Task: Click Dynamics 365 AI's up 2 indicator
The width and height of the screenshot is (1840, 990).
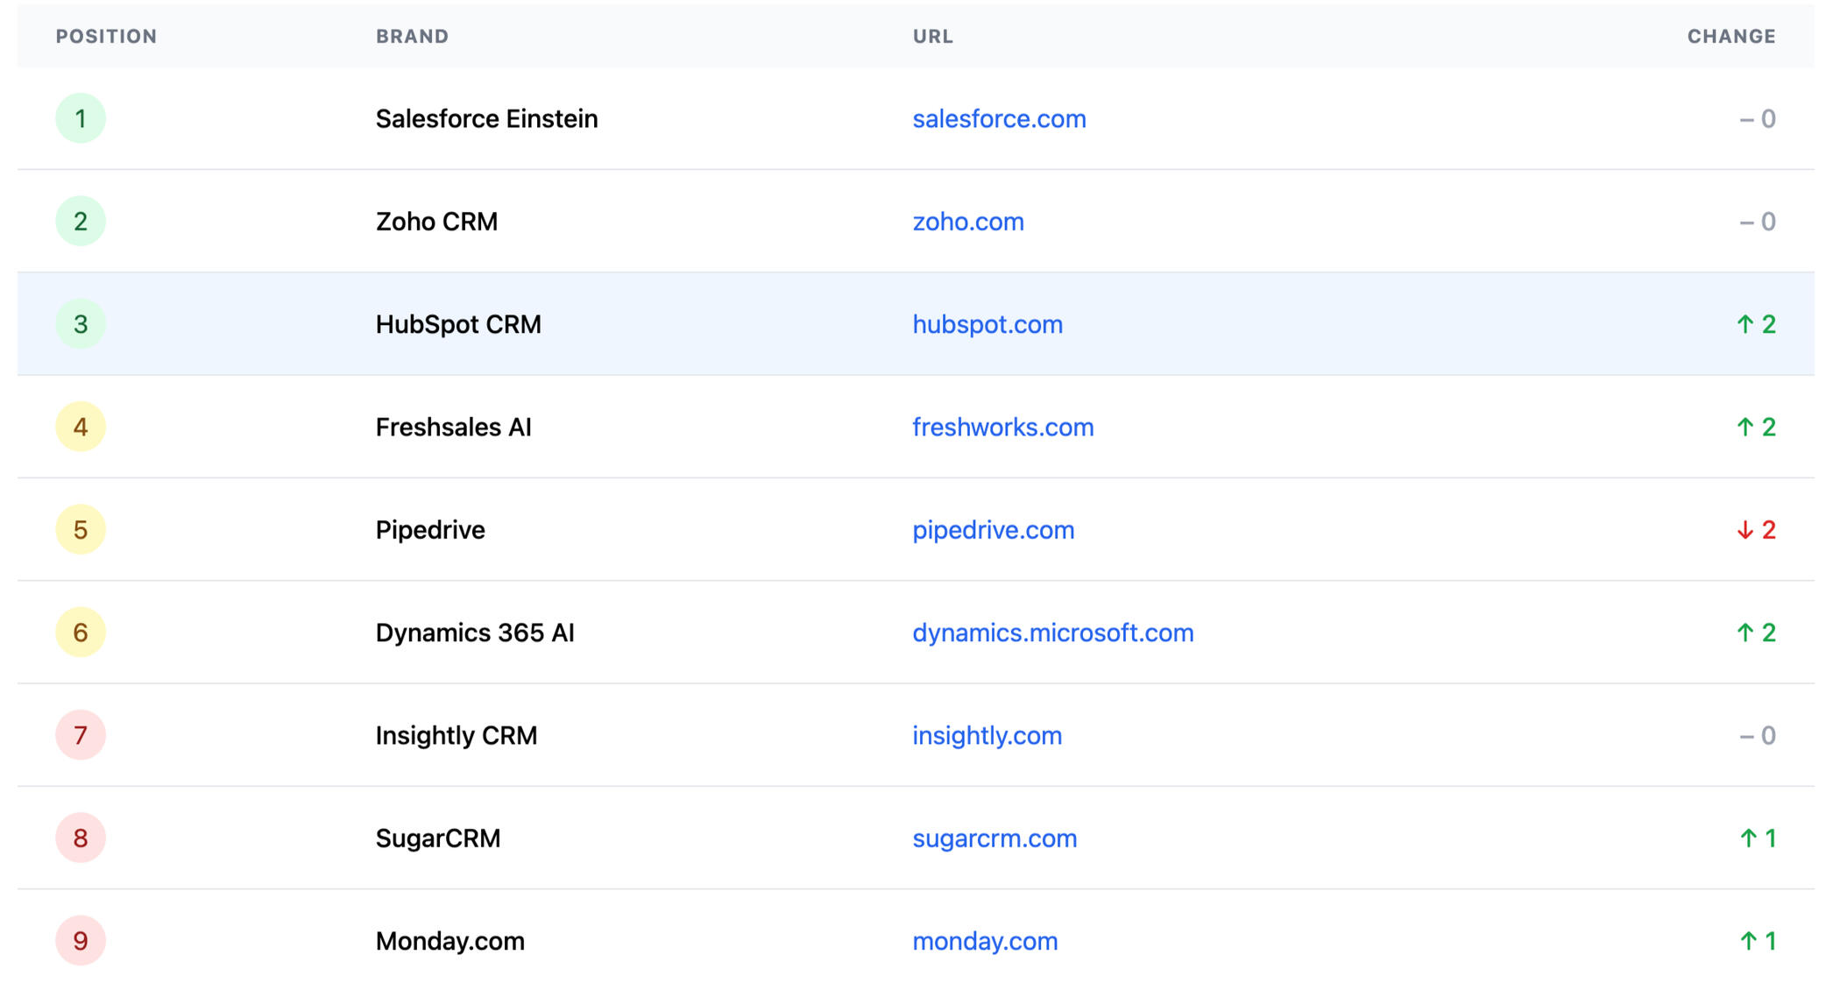Action: pyautogui.click(x=1756, y=633)
